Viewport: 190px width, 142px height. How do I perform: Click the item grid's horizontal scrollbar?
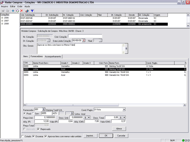pyautogui.click(x=72, y=105)
